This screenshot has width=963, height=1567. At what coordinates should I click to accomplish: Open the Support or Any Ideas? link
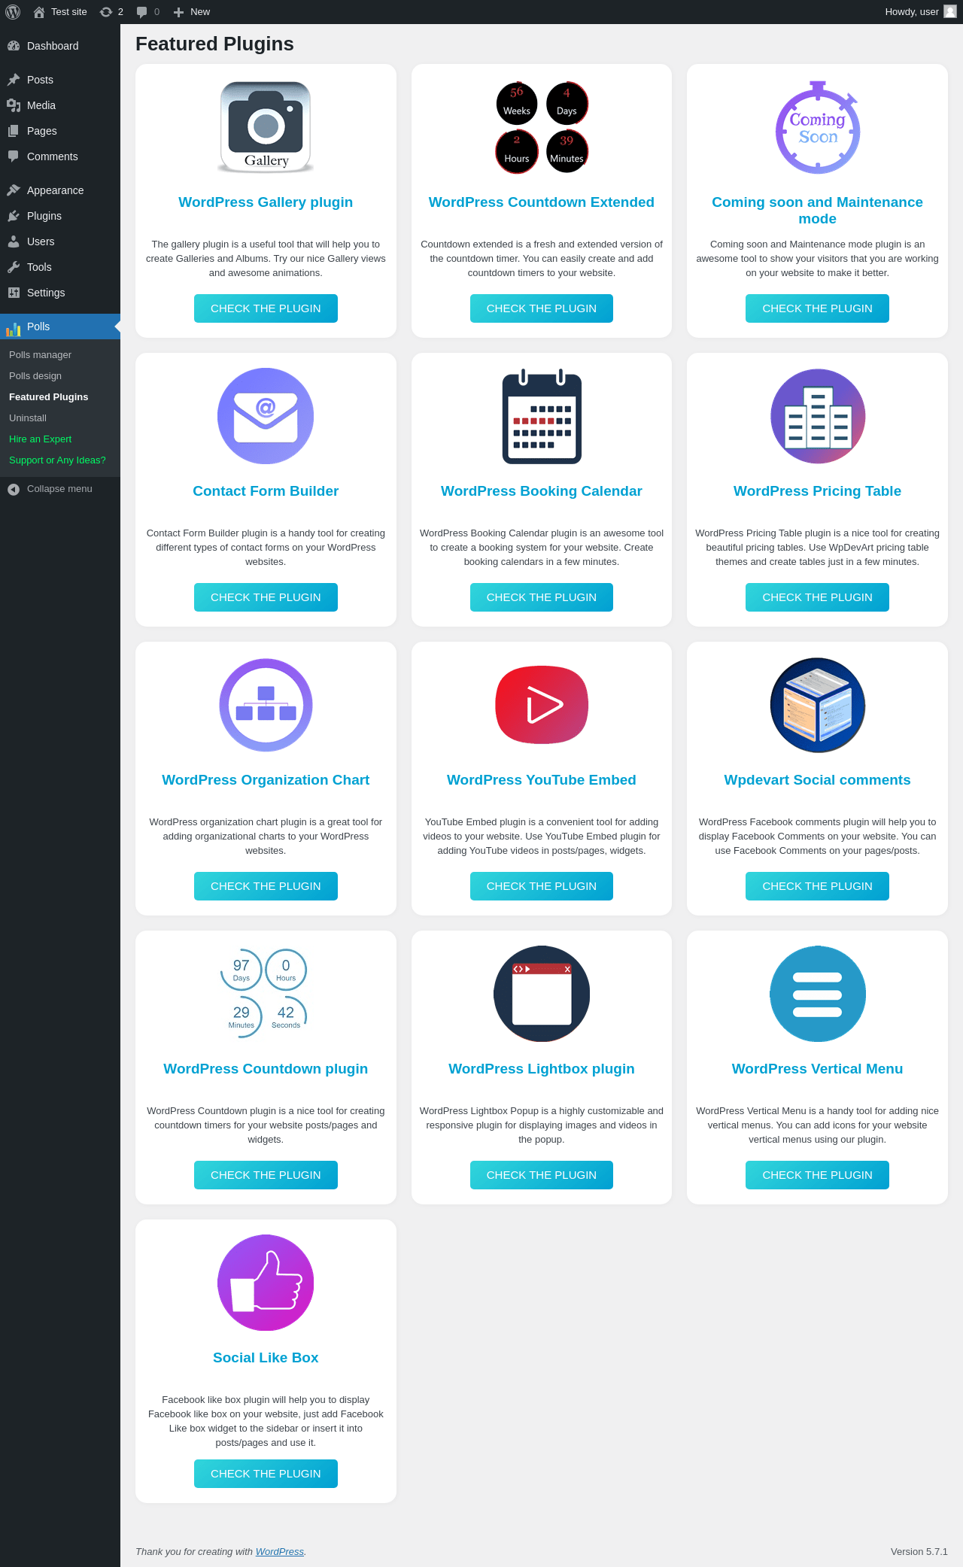tap(57, 460)
